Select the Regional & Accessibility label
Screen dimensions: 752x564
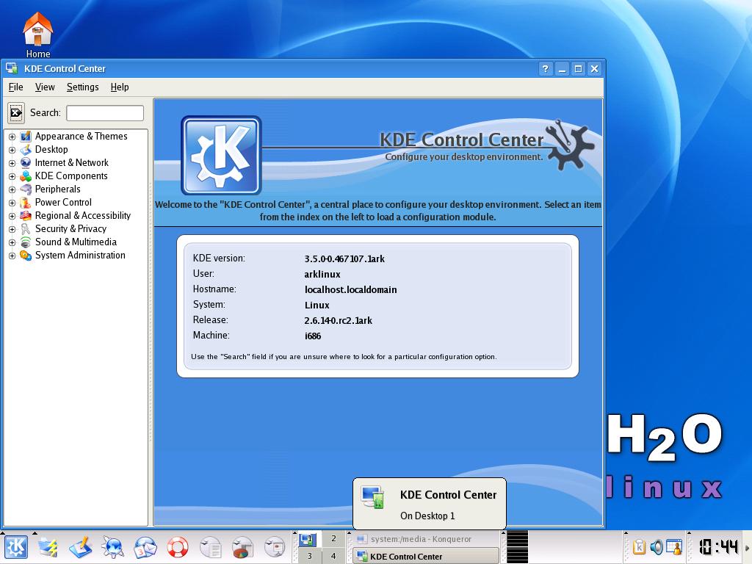pyautogui.click(x=82, y=216)
